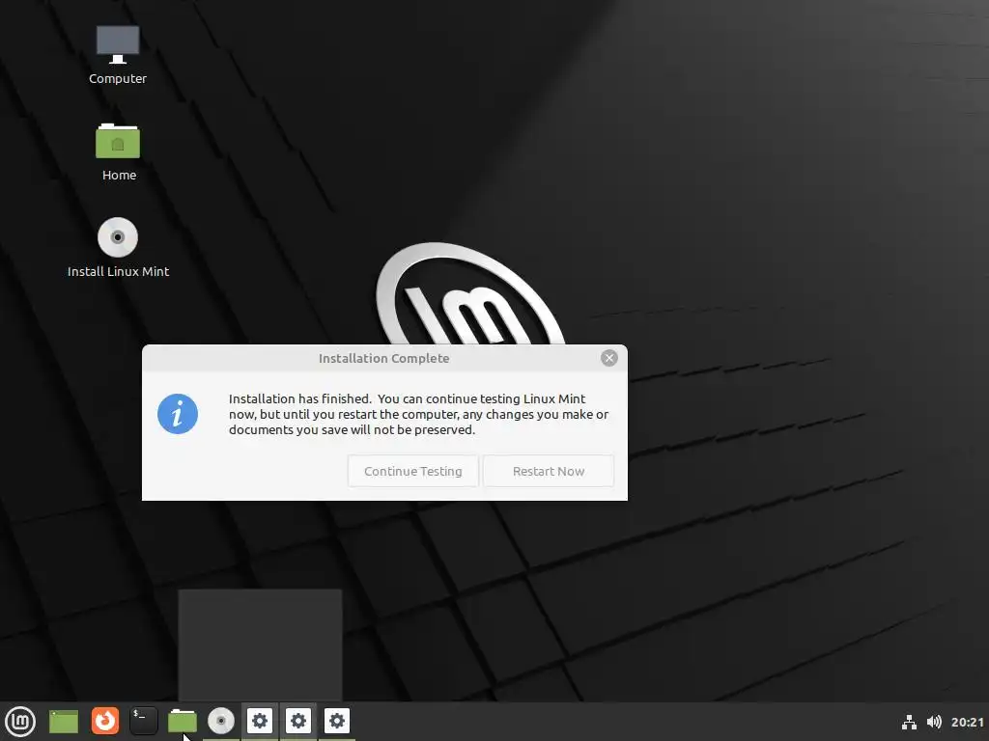Select the Computer desktop icon
This screenshot has height=741, width=989.
click(118, 55)
